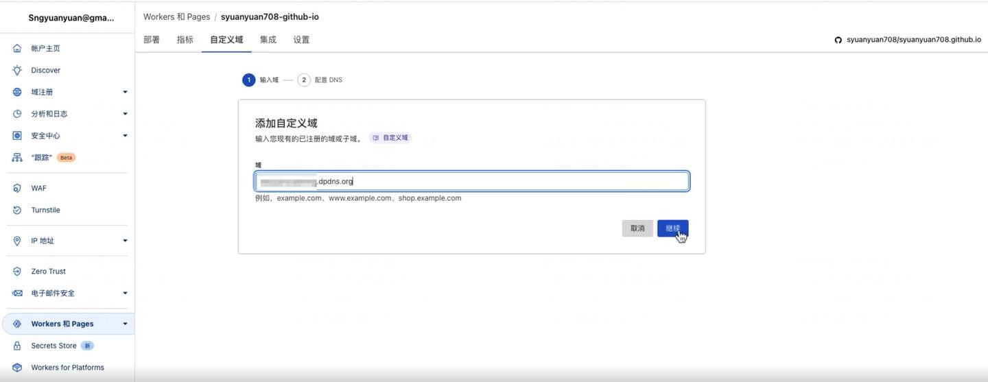Screen dimensions: 988x382
Task: Click the 域注册 globe icon
Action: (17, 92)
